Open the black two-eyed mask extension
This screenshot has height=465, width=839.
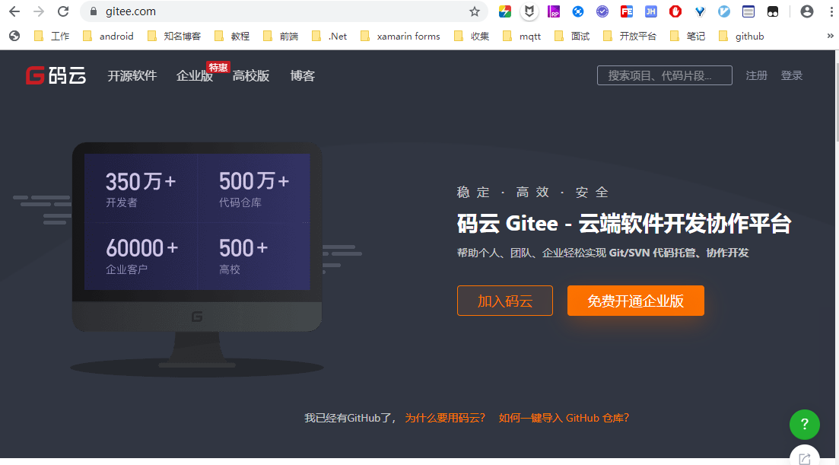tap(773, 11)
